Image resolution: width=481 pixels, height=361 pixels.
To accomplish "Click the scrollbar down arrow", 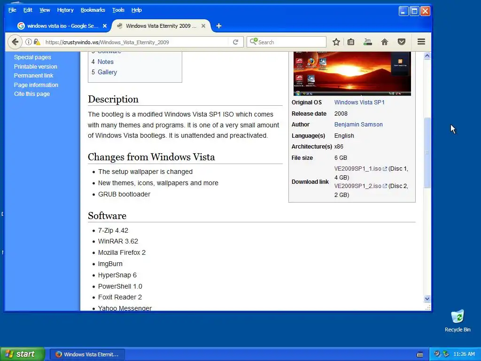I will [427, 298].
